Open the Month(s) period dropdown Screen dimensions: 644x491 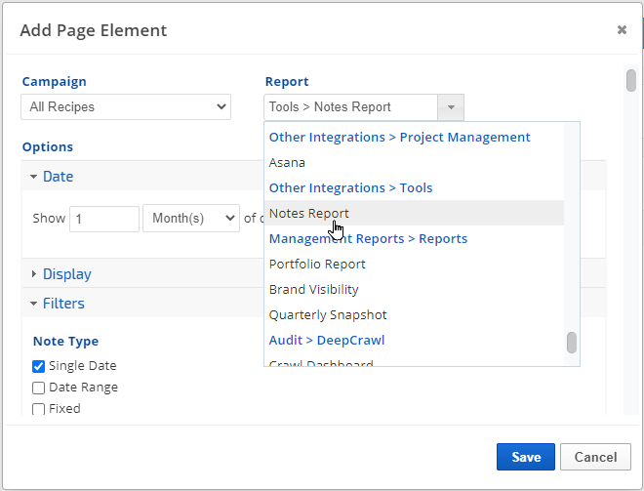[x=190, y=219]
